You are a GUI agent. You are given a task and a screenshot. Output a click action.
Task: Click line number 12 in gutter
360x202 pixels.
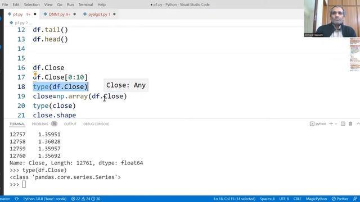(x=21, y=30)
